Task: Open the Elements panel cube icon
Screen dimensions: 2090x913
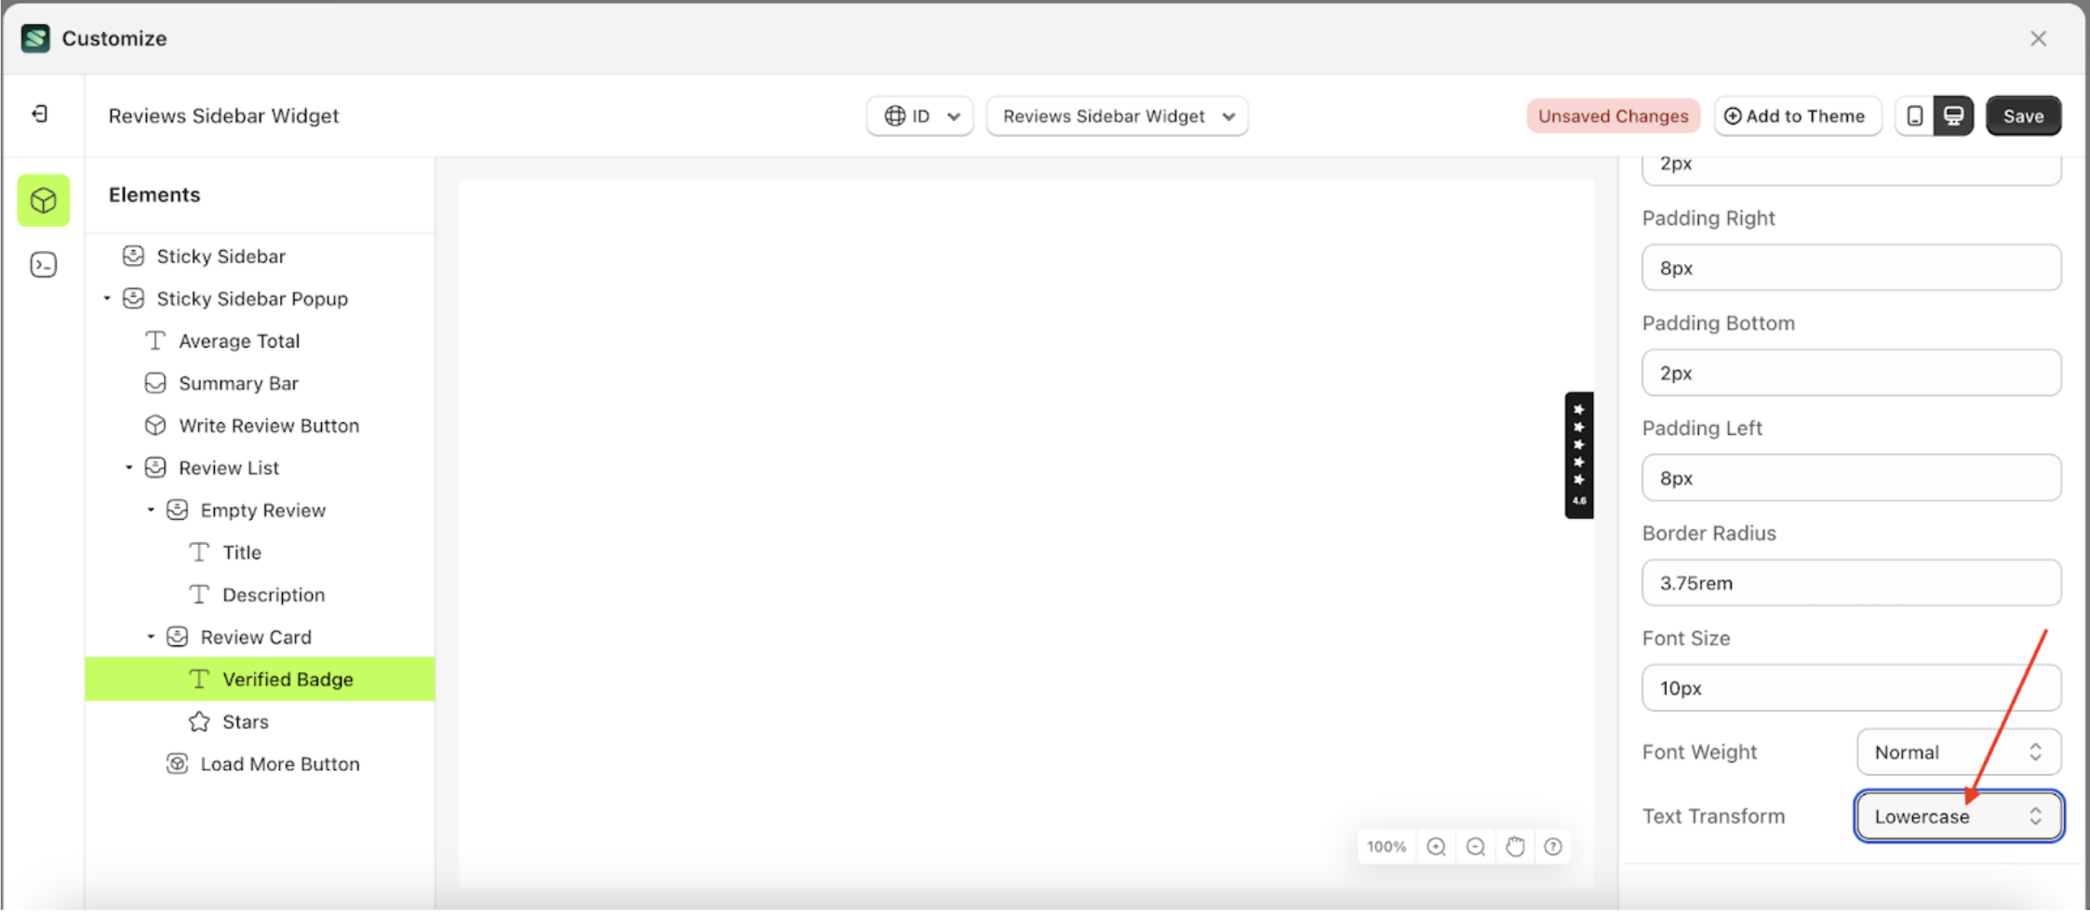Action: (43, 200)
